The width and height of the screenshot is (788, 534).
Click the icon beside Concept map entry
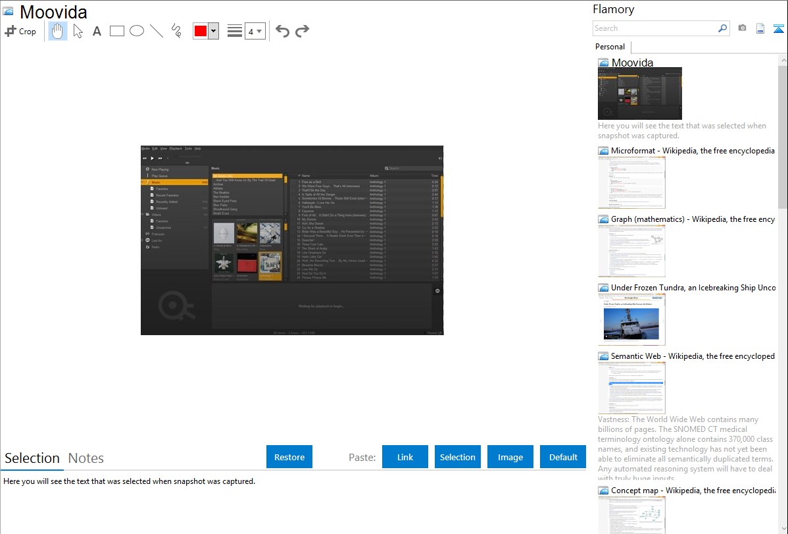(x=604, y=491)
